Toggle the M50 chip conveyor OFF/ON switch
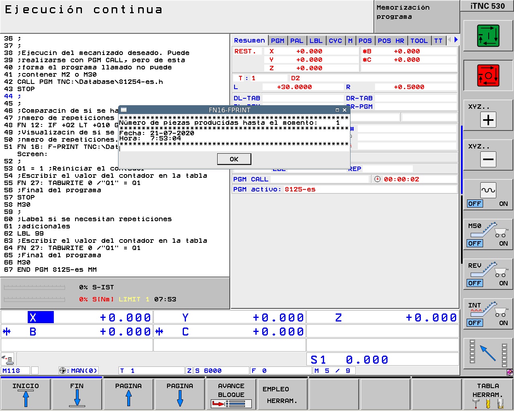The width and height of the screenshot is (514, 411). pos(488,243)
